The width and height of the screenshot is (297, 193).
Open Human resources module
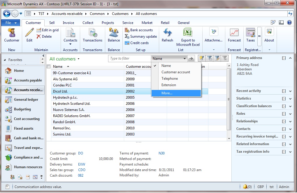[x=24, y=167]
